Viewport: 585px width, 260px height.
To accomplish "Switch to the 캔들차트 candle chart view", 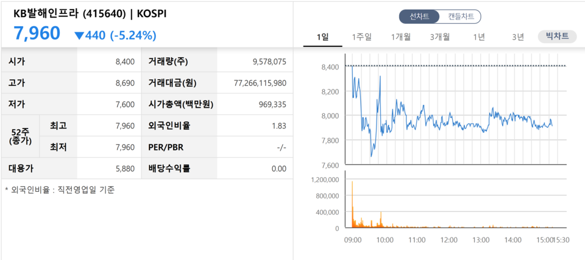I will [461, 17].
